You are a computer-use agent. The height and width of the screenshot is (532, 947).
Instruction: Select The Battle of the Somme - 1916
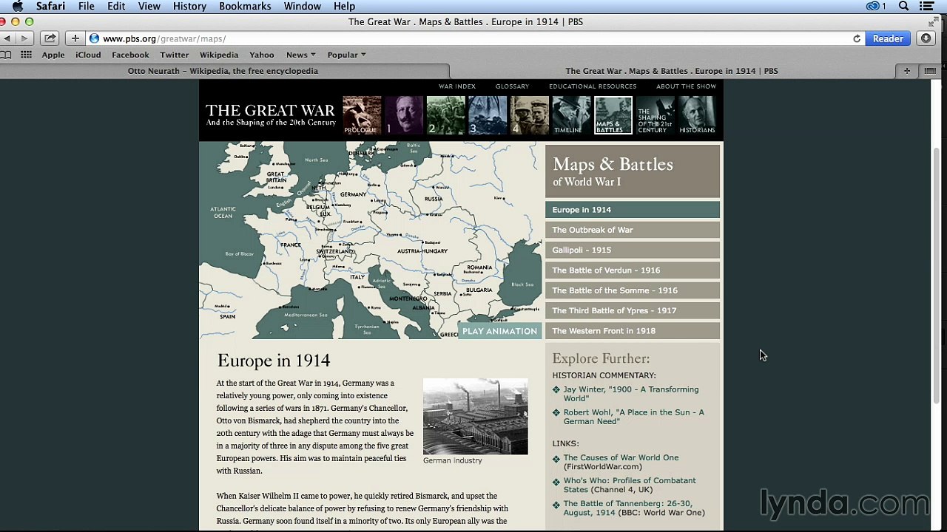point(633,290)
